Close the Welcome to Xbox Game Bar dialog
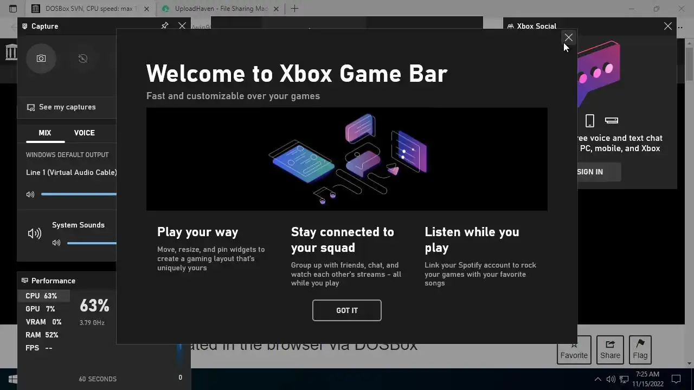 [x=568, y=37]
